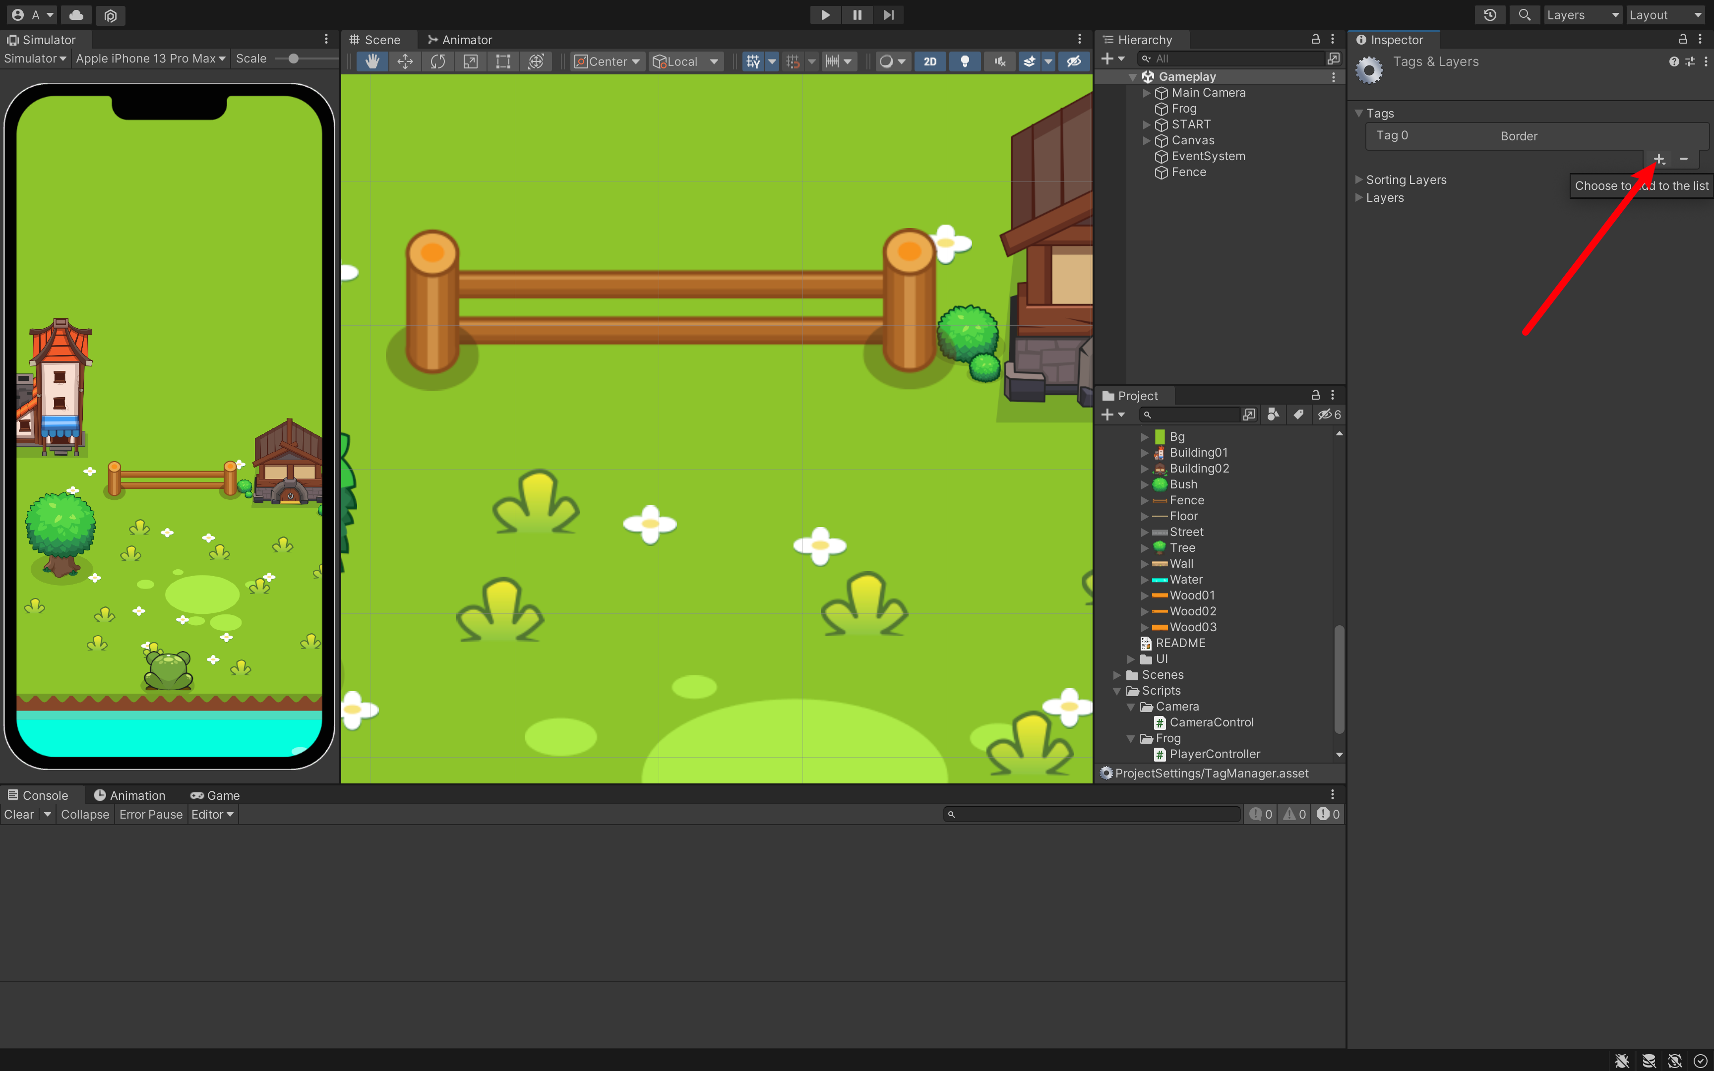Viewport: 1714px width, 1071px height.
Task: Toggle Inspector panel lock
Action: 1683,39
